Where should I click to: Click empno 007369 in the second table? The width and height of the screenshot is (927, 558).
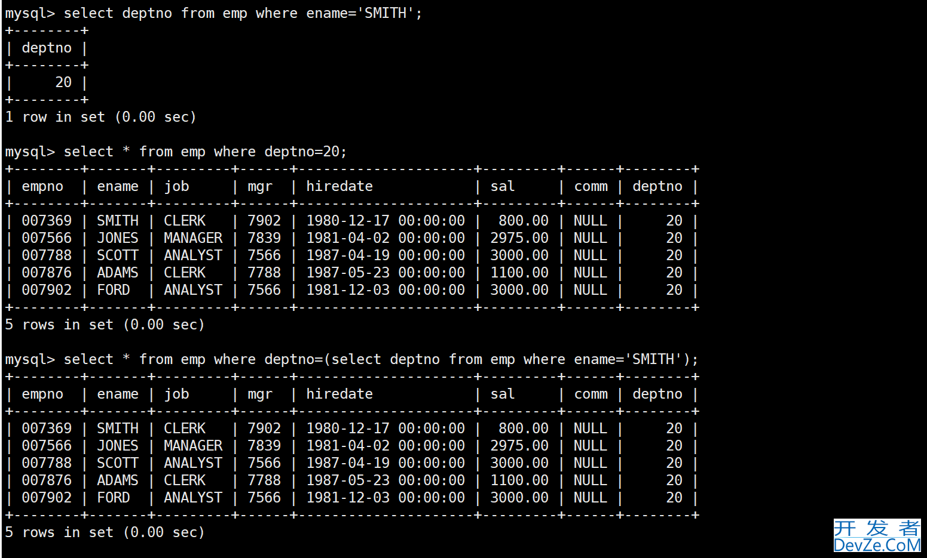(x=47, y=221)
